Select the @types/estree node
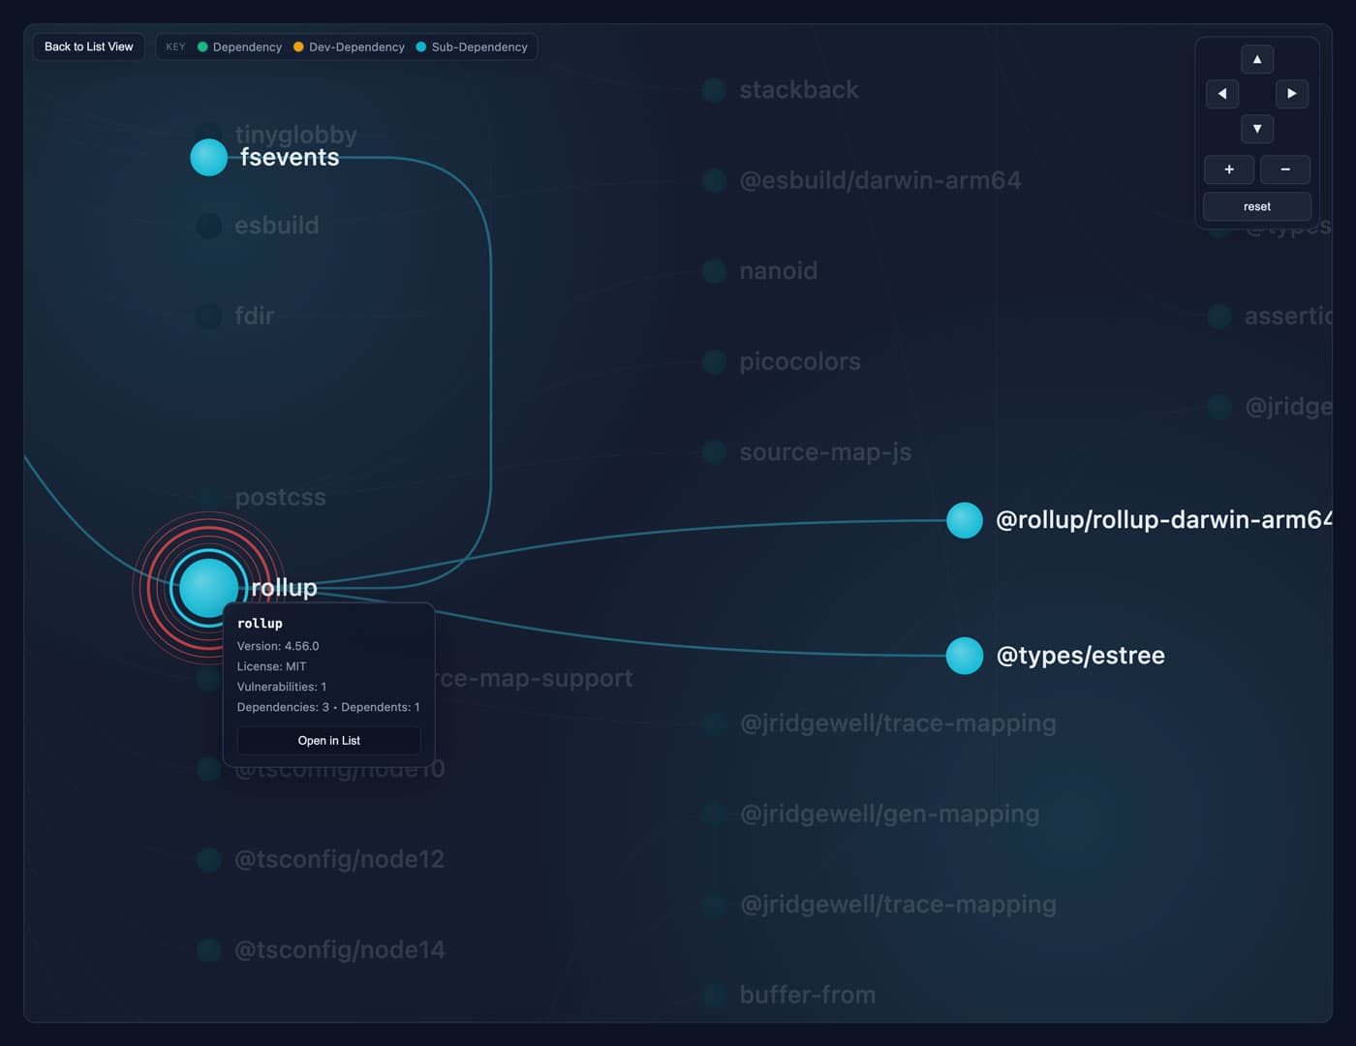 pos(965,656)
